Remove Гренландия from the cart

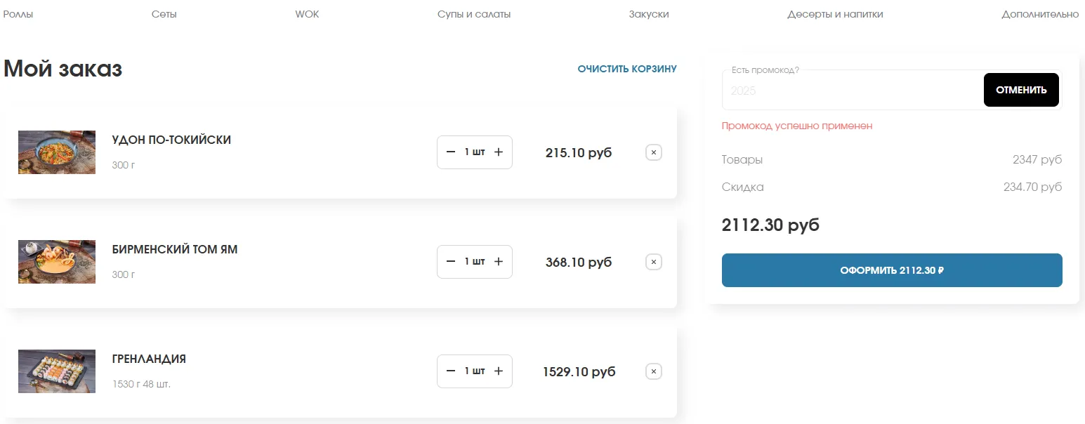(x=653, y=371)
